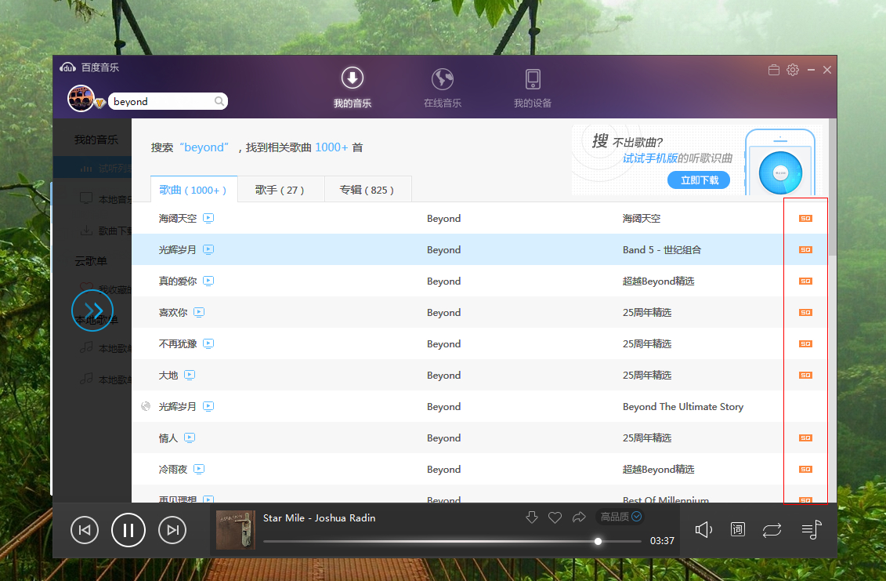The width and height of the screenshot is (886, 581).
Task: Skip to the previous track
Action: tap(85, 530)
